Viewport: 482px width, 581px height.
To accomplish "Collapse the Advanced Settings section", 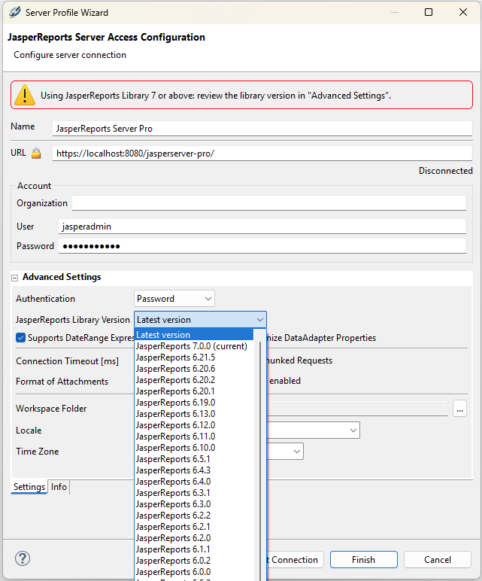I will pyautogui.click(x=15, y=278).
